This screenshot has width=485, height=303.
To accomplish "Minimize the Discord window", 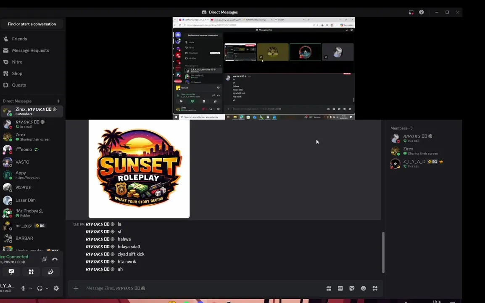I will tap(437, 12).
